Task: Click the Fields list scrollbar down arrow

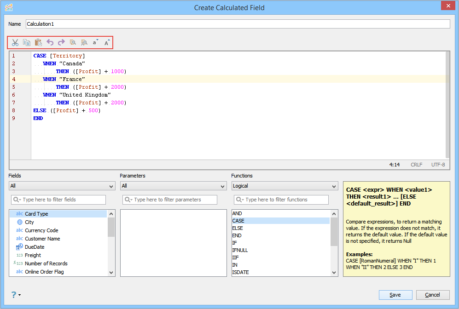Action: click(x=111, y=273)
